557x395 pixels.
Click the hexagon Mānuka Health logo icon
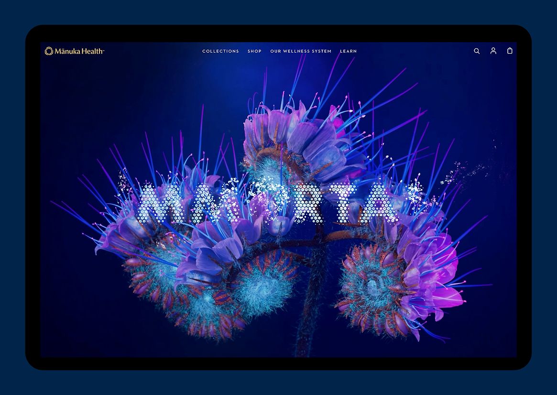pyautogui.click(x=49, y=51)
